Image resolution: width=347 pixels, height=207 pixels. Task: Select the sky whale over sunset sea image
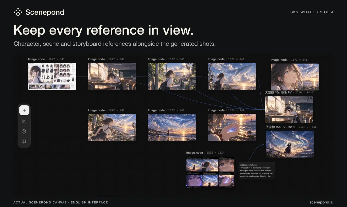coord(232,76)
